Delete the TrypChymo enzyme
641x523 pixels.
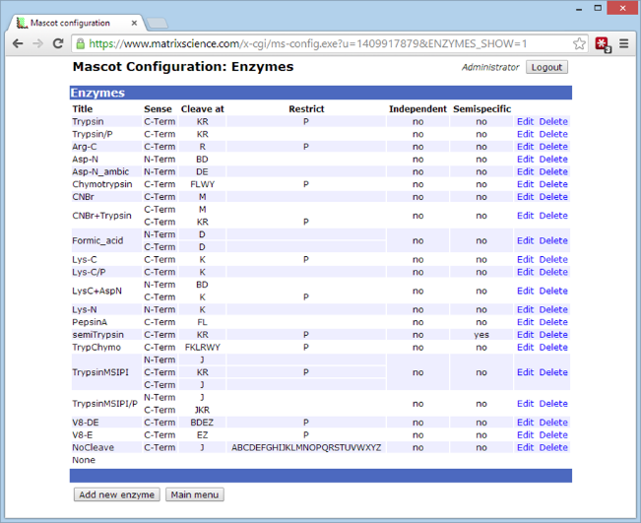point(553,348)
